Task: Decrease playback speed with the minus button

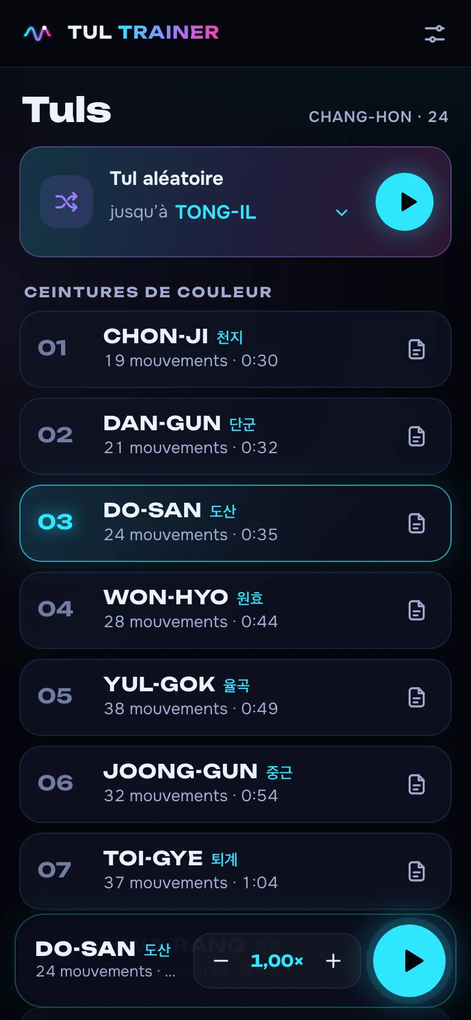Action: point(221,961)
